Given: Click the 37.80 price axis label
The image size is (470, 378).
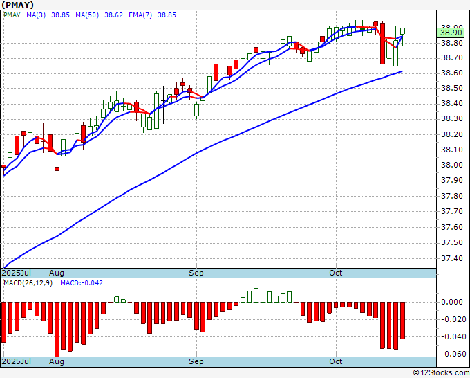Looking at the screenshot, I should (452, 197).
